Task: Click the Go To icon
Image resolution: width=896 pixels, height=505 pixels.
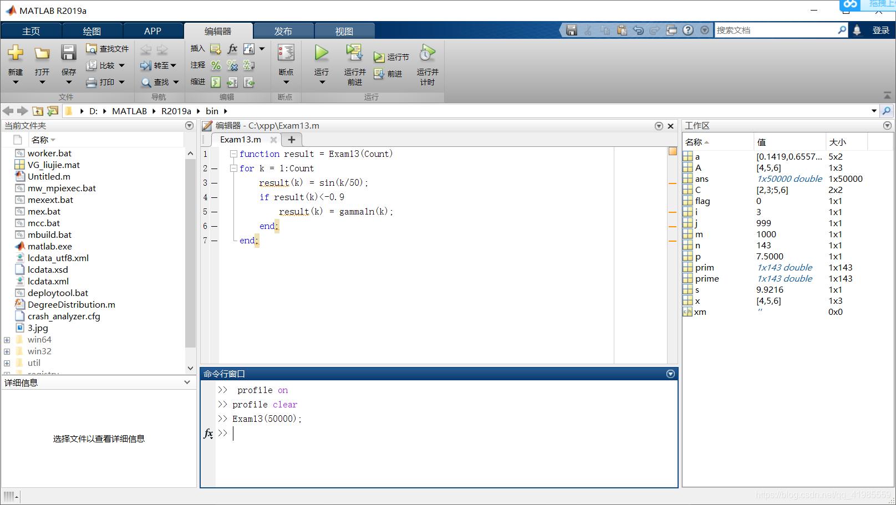Action: 146,65
